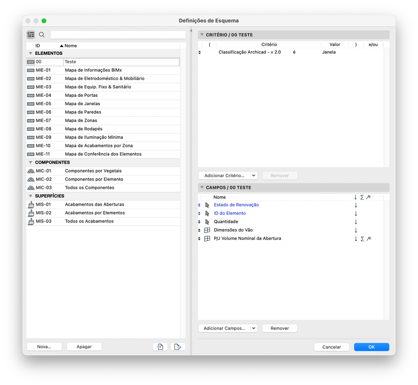Click the Nova... button
Image resolution: width=418 pixels, height=385 pixels.
click(x=44, y=347)
